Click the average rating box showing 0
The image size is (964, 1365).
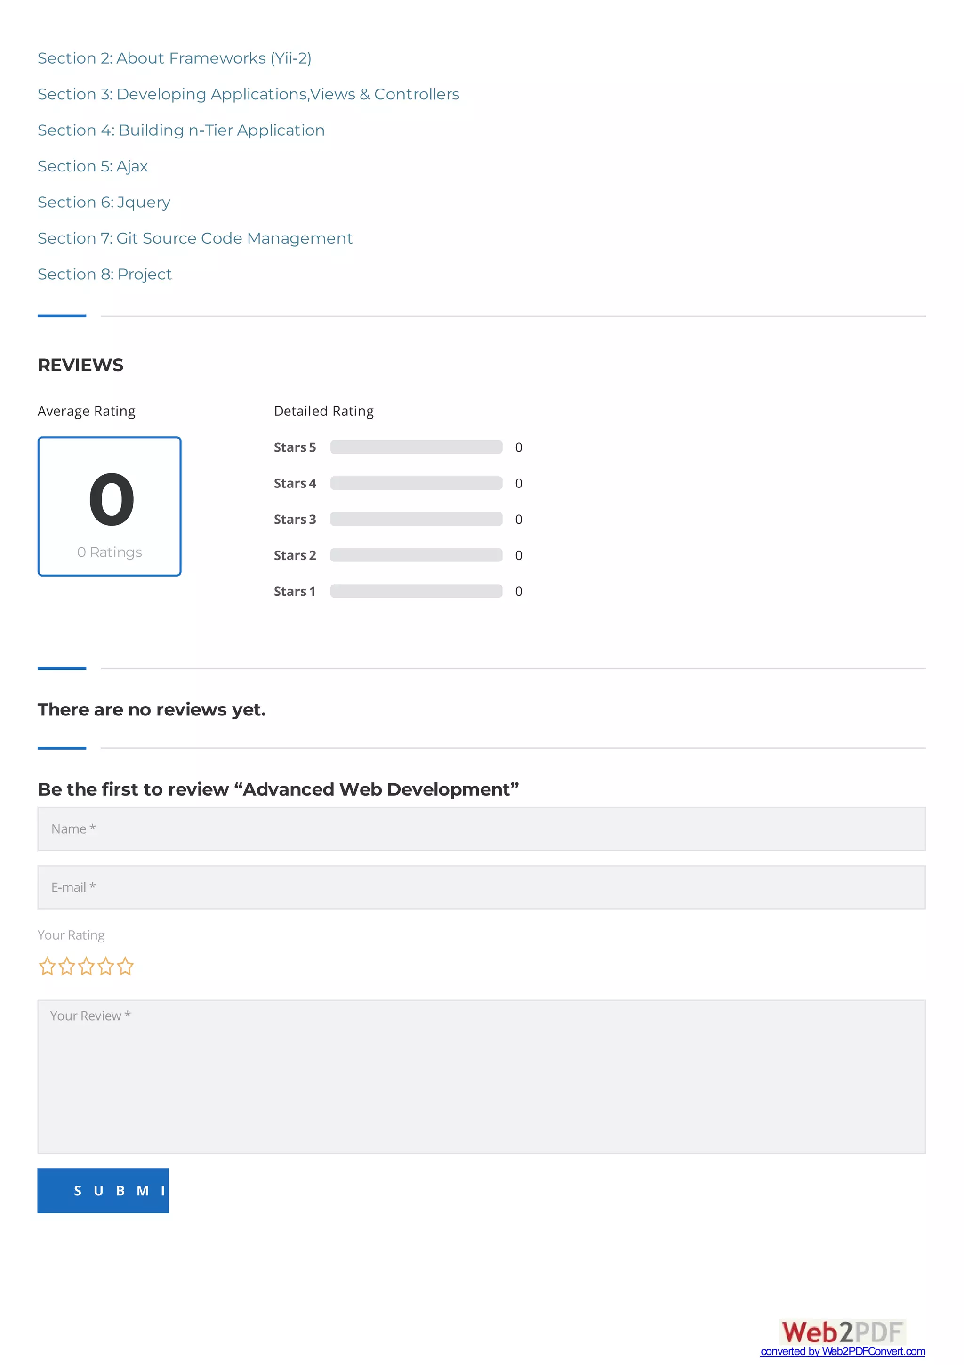pos(109,506)
